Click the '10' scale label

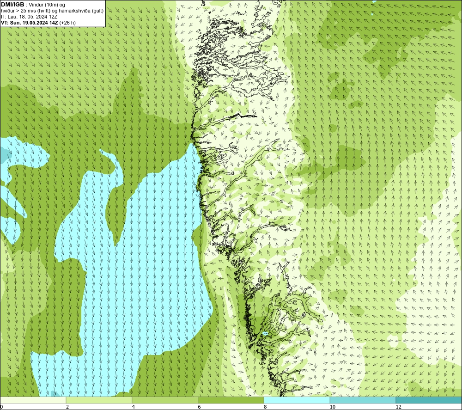333,407
